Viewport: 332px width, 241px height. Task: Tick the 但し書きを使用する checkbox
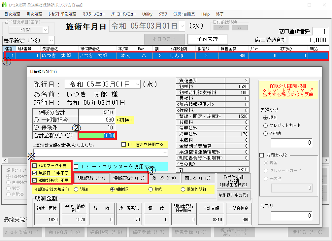click(x=124, y=145)
